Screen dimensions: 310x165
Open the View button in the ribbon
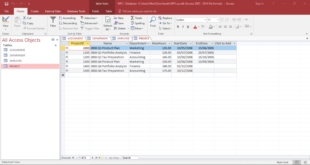5,23
